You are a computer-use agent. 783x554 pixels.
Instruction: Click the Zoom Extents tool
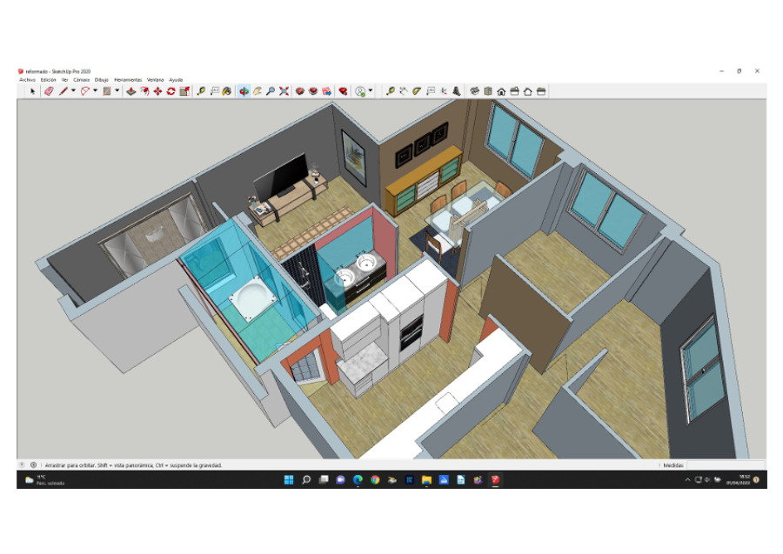[284, 90]
